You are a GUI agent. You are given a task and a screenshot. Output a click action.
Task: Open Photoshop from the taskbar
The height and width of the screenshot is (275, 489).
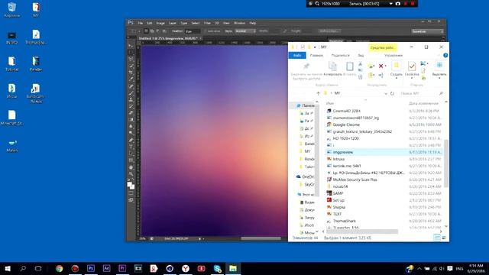tap(91, 268)
